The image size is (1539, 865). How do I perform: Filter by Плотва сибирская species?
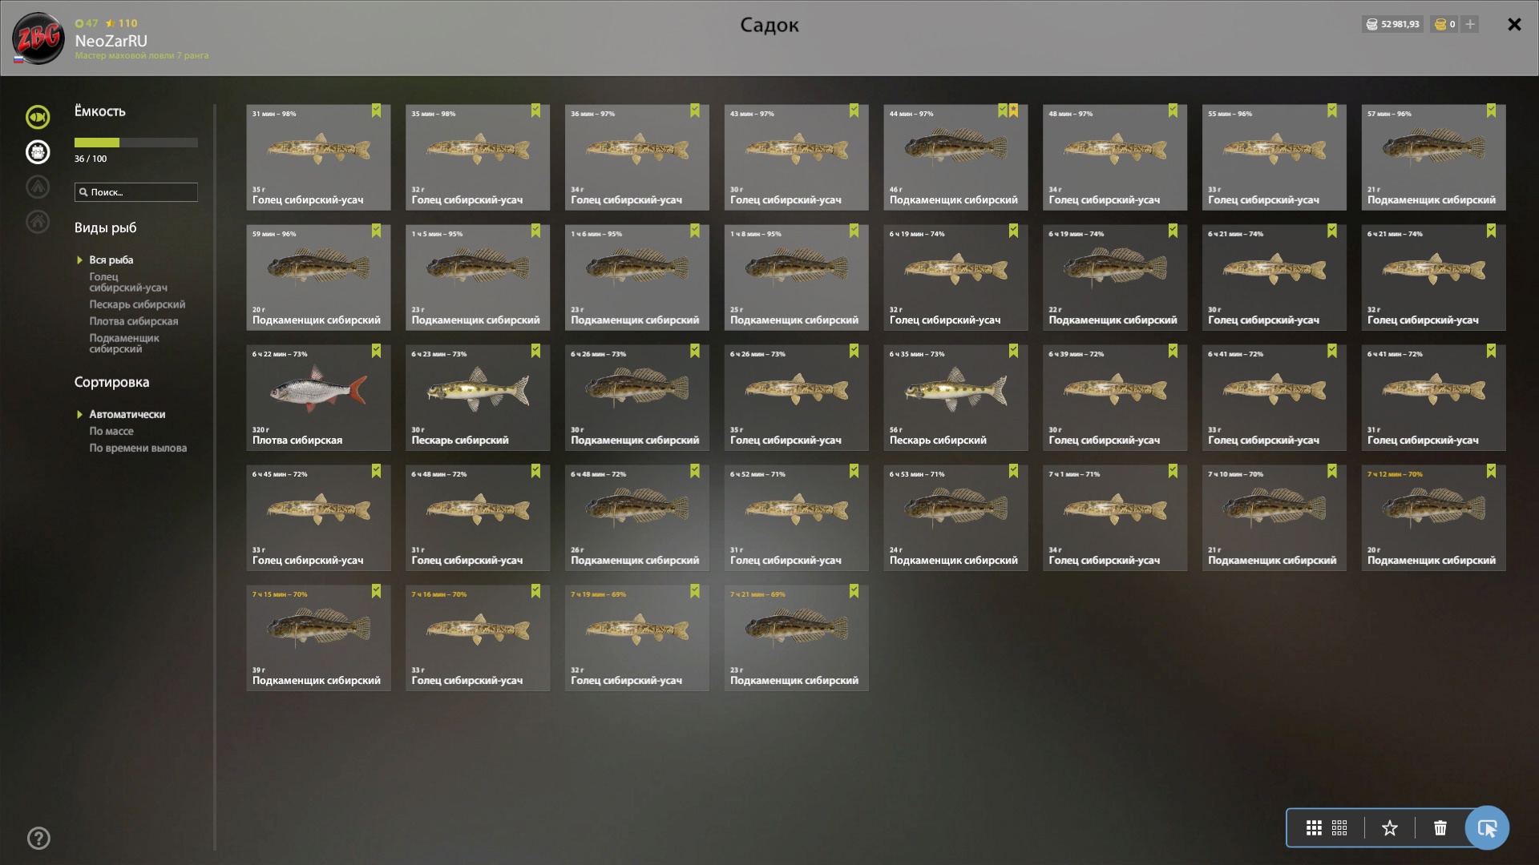pos(134,321)
